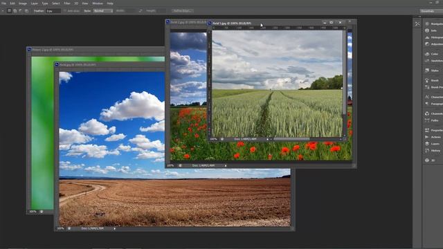The height and width of the screenshot is (249, 443).
Task: Select the New selection mode icon
Action: point(9,11)
